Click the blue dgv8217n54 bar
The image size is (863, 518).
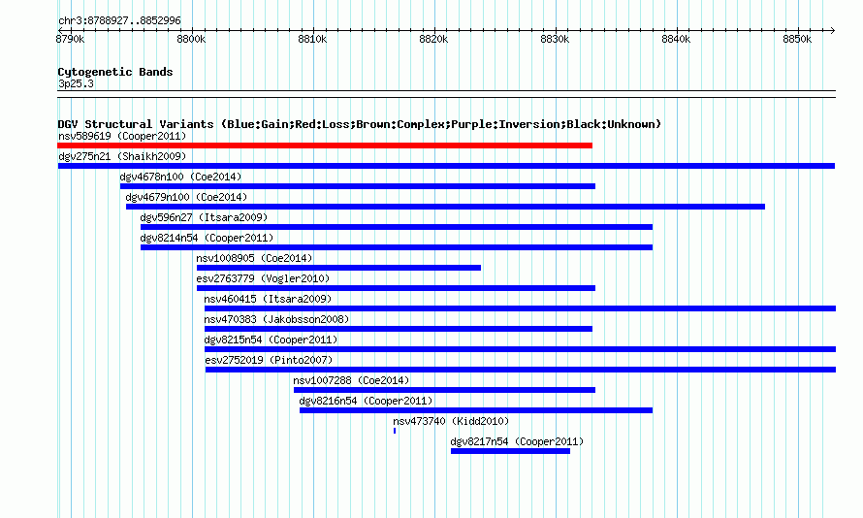pos(510,451)
